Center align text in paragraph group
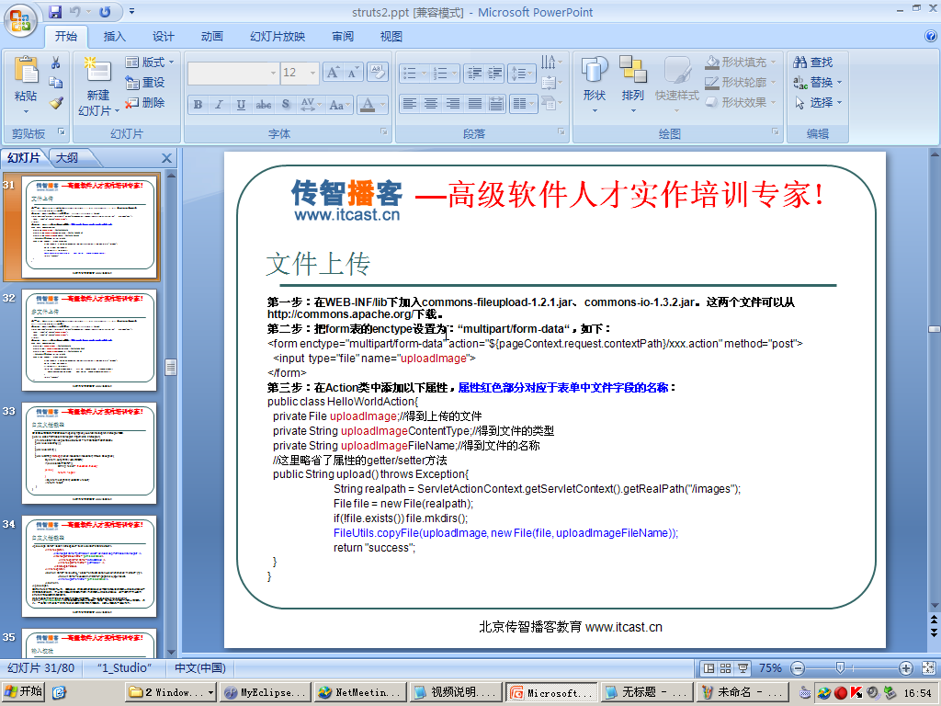941x706 pixels. coord(431,104)
